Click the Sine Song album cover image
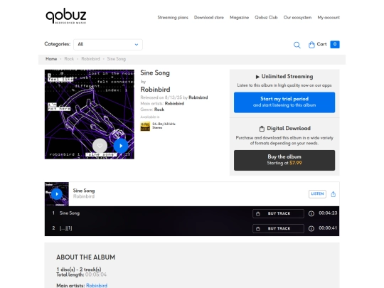The height and width of the screenshot is (288, 384). point(90,114)
